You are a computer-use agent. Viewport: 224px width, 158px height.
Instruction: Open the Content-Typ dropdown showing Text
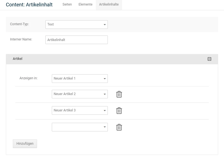pyautogui.click(x=77, y=24)
